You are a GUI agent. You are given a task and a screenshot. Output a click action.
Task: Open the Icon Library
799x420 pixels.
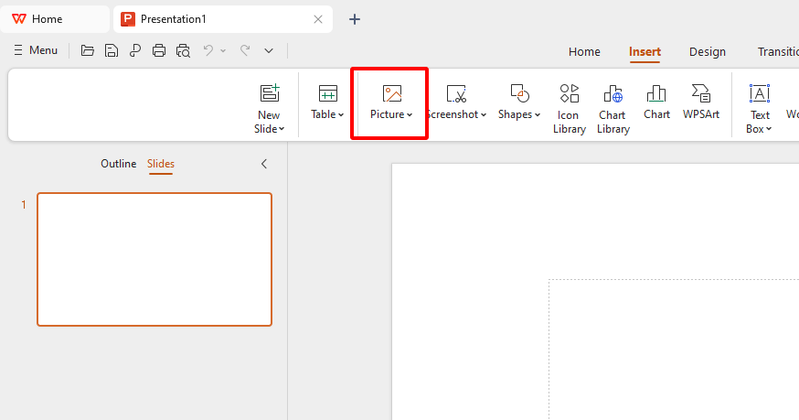point(570,109)
